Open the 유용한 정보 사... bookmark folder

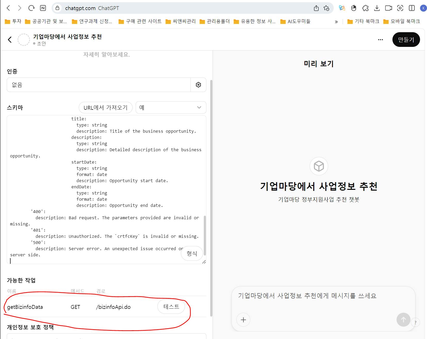coord(255,21)
